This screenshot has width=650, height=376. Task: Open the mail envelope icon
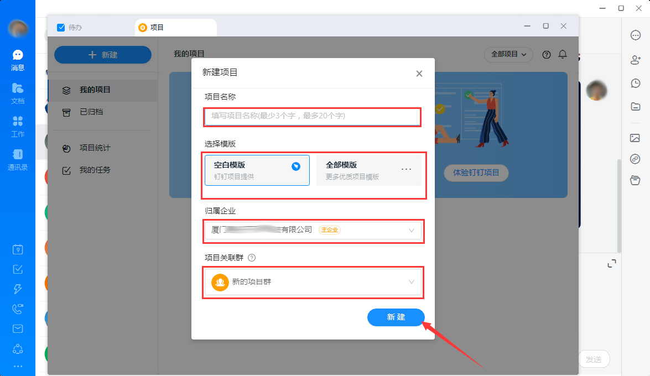click(18, 328)
